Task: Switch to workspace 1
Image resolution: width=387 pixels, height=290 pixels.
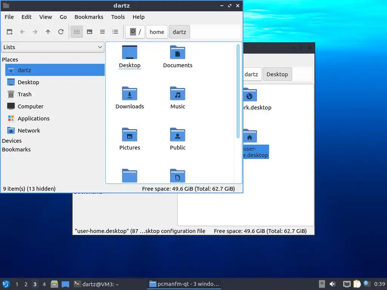Action: coord(17,284)
